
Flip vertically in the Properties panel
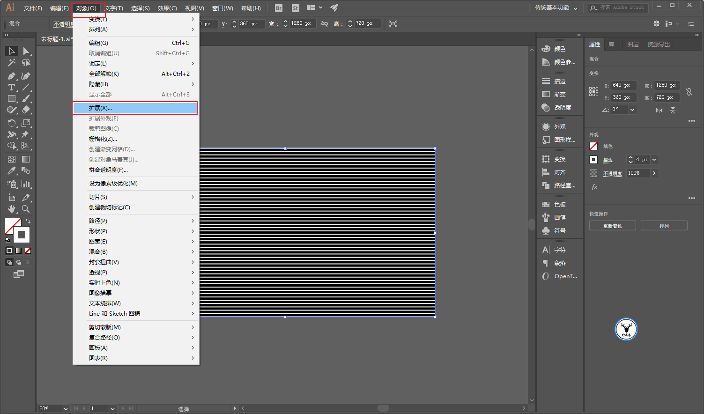[x=673, y=110]
